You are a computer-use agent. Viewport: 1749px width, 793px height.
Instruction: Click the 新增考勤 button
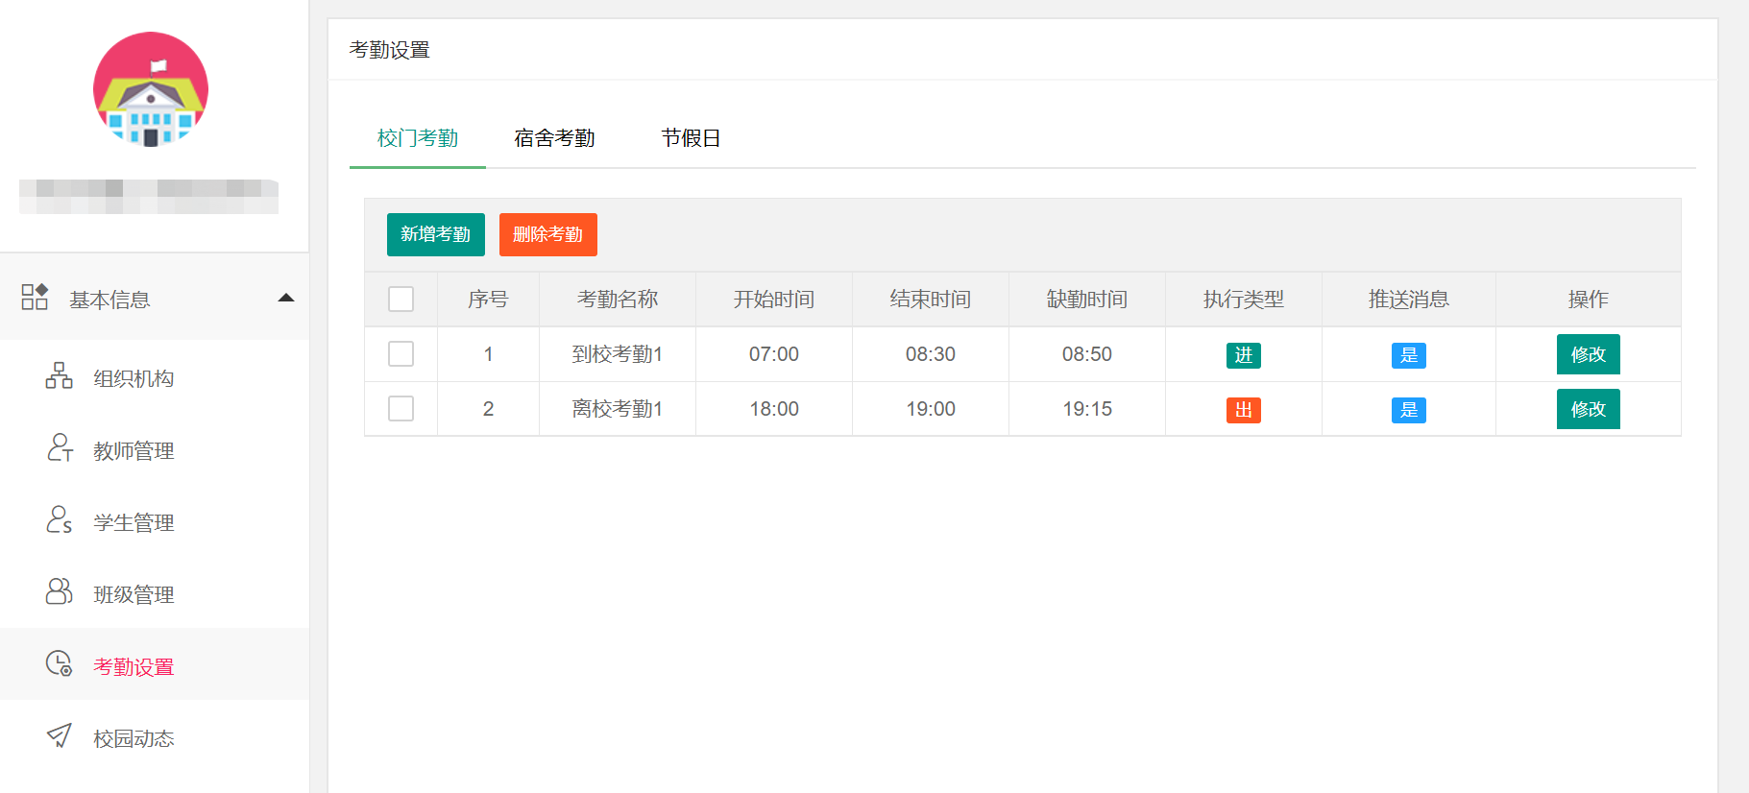point(435,234)
